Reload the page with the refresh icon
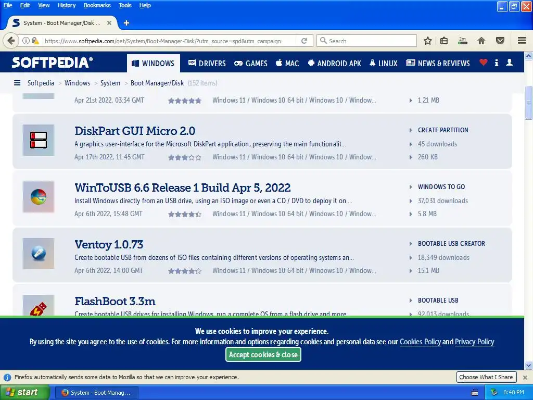Screen dimensions: 533x400 tap(304, 41)
